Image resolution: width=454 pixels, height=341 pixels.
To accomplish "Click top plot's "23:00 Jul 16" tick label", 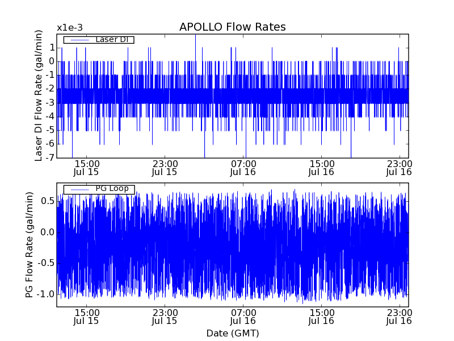I will click(x=400, y=167).
